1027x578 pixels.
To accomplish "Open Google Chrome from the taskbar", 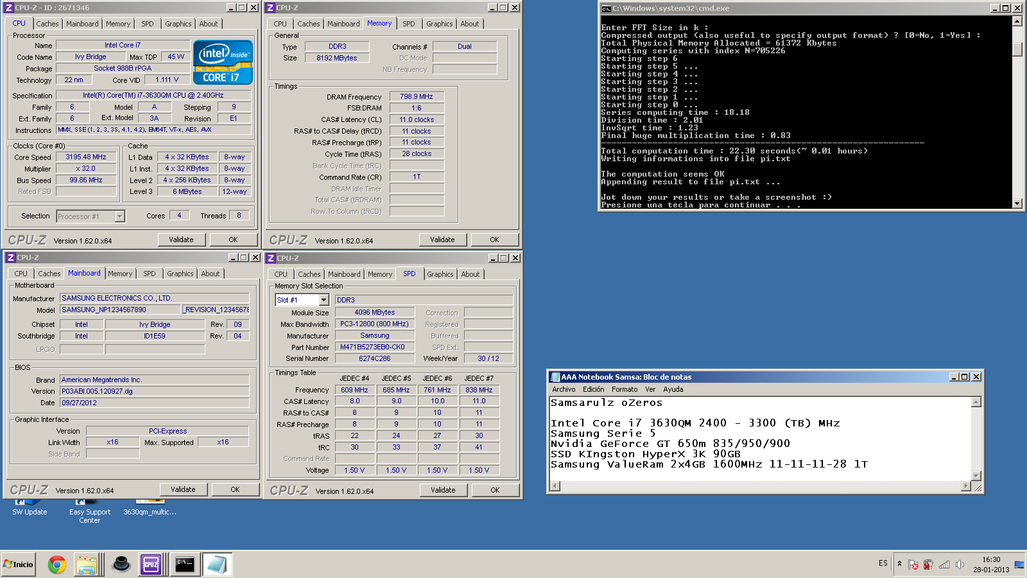I will (x=57, y=565).
